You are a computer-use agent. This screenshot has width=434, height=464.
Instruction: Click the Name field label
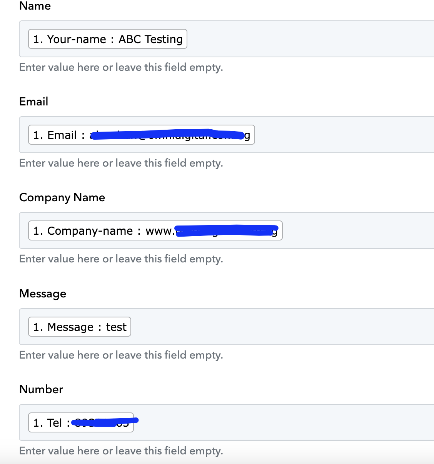(35, 6)
